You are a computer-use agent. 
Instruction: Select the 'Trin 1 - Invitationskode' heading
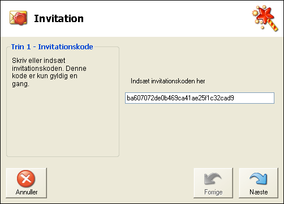point(52,46)
